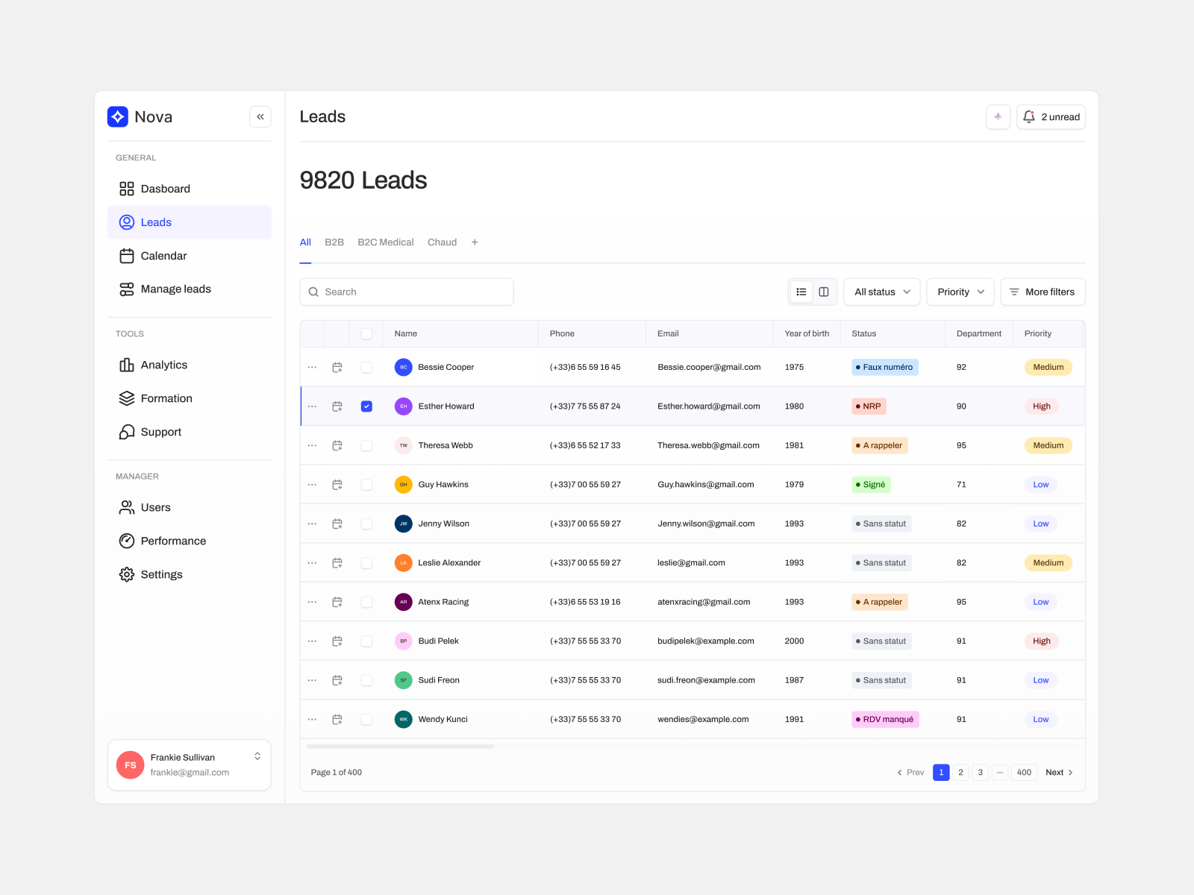Expand the All status dropdown
This screenshot has height=895, width=1194.
point(881,292)
